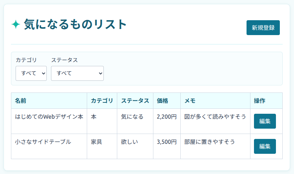
Task: Click the 本 category cell
Action: point(102,121)
